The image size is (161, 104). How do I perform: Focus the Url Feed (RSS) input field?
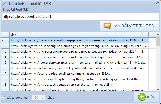(x=80, y=16)
